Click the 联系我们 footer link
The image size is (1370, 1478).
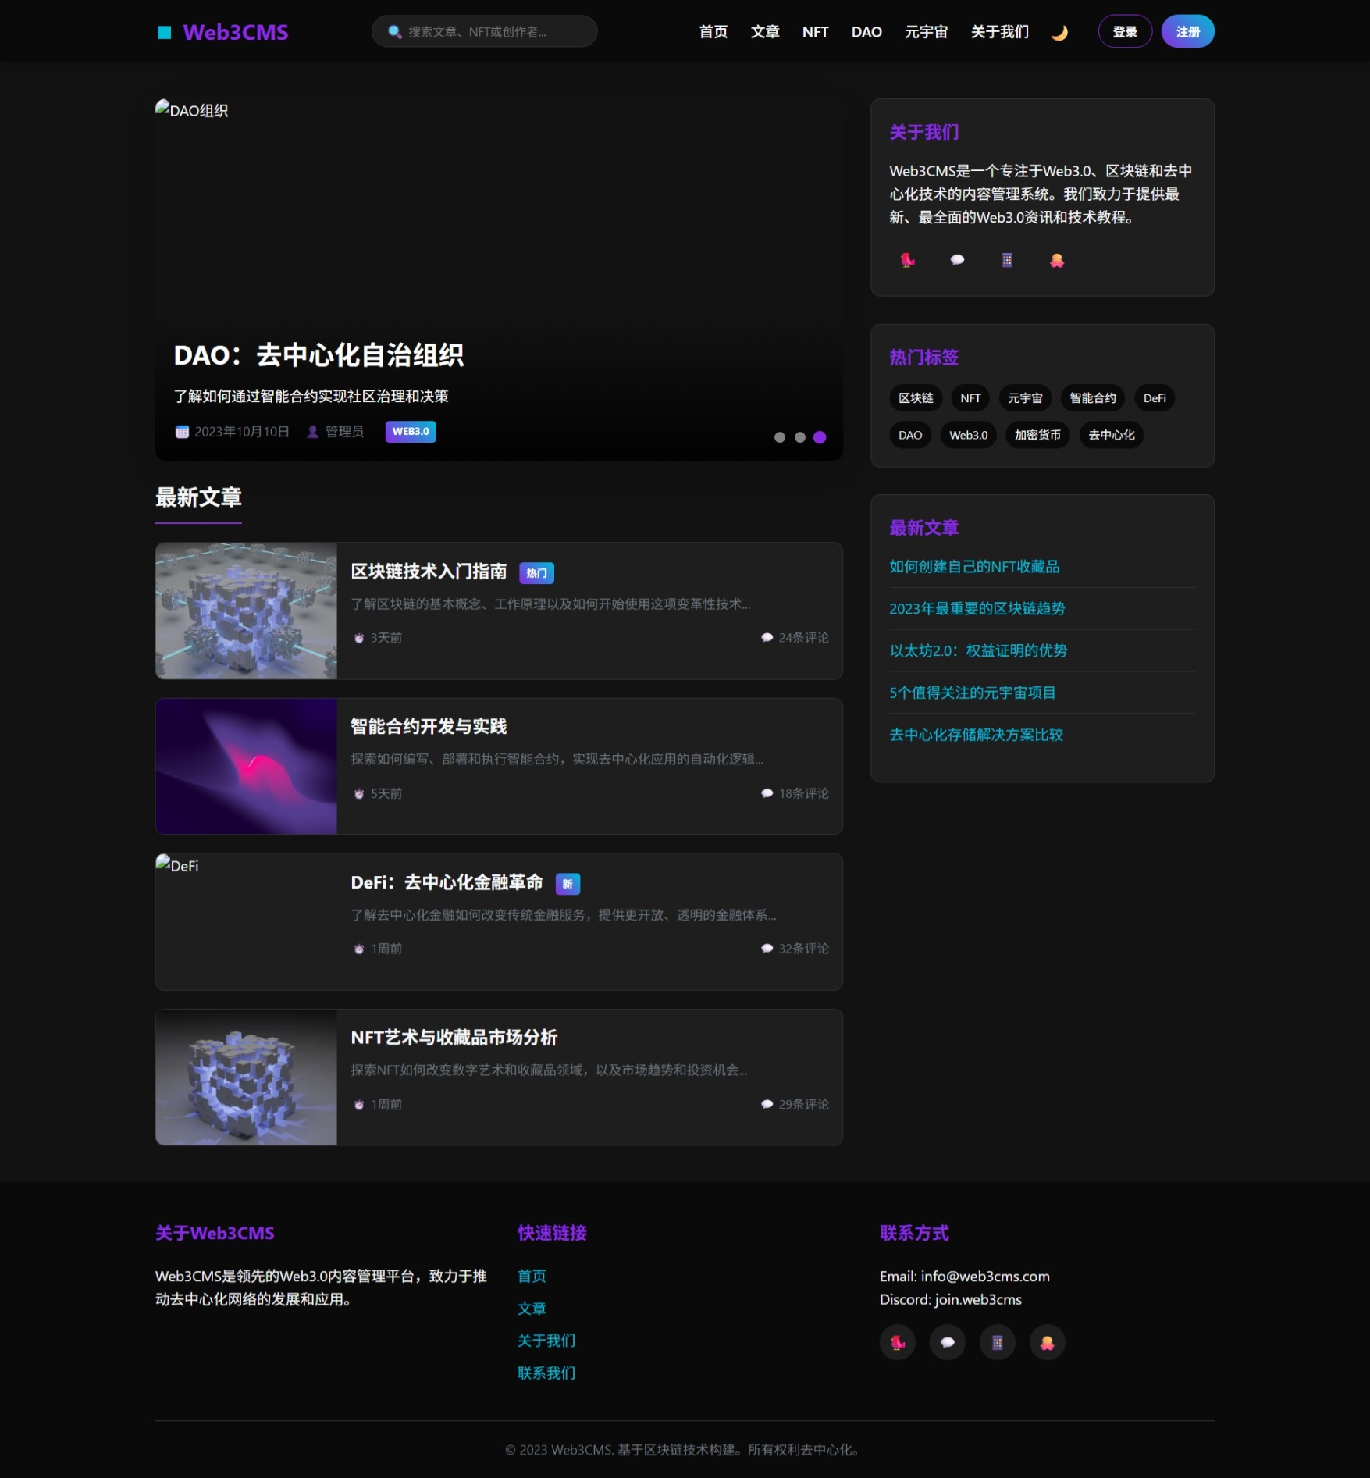546,1373
